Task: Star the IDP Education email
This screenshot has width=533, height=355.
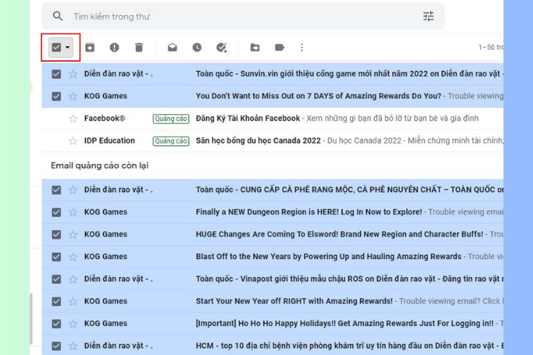Action: 72,141
